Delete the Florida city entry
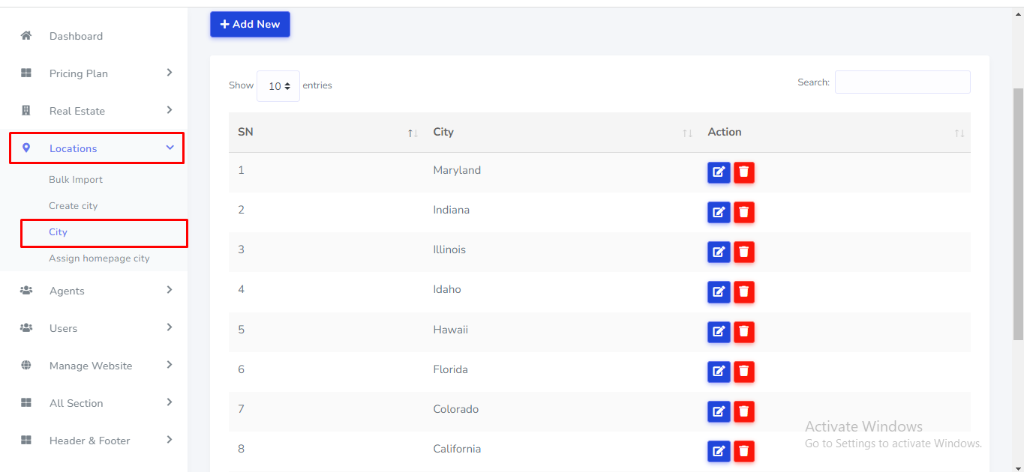 click(743, 371)
